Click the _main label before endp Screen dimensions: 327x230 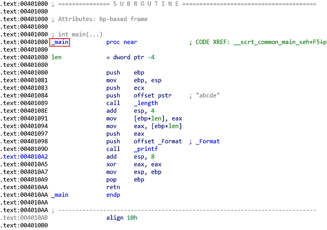coord(60,195)
